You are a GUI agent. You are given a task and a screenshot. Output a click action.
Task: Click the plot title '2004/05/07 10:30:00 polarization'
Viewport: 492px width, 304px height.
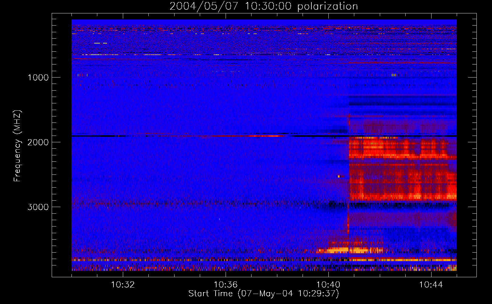coord(264,6)
